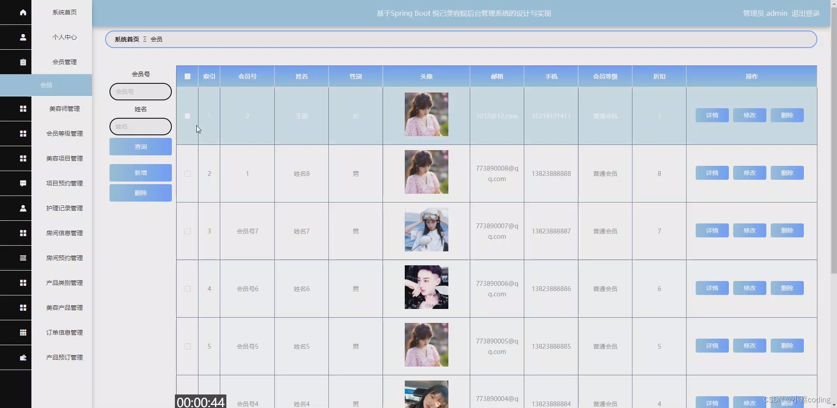Click 修改 button for 姓名6 row

click(x=750, y=288)
